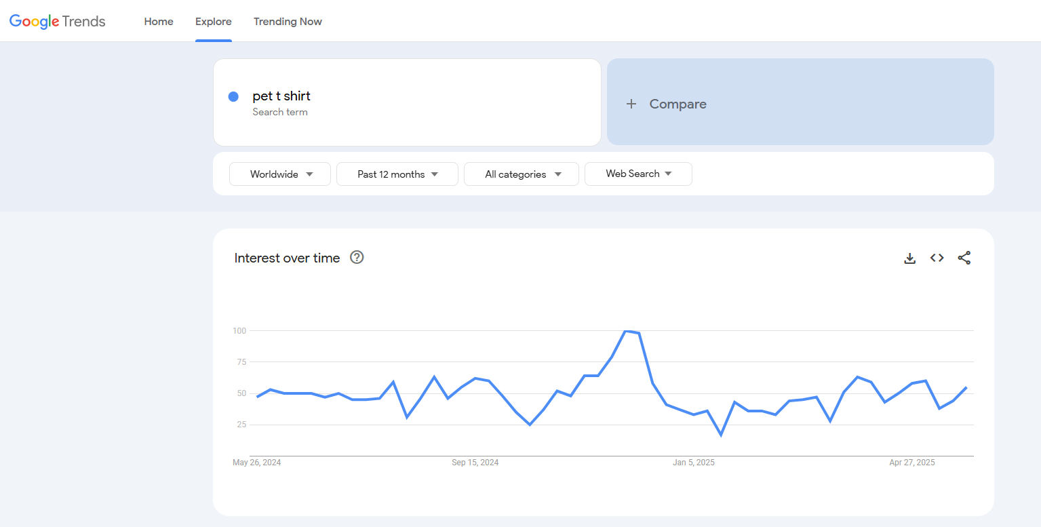Open help icon beside Interest over time
This screenshot has width=1041, height=527.
357,257
